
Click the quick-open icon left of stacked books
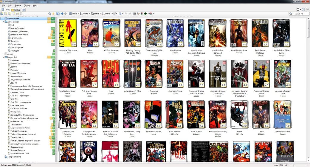click(138, 14)
